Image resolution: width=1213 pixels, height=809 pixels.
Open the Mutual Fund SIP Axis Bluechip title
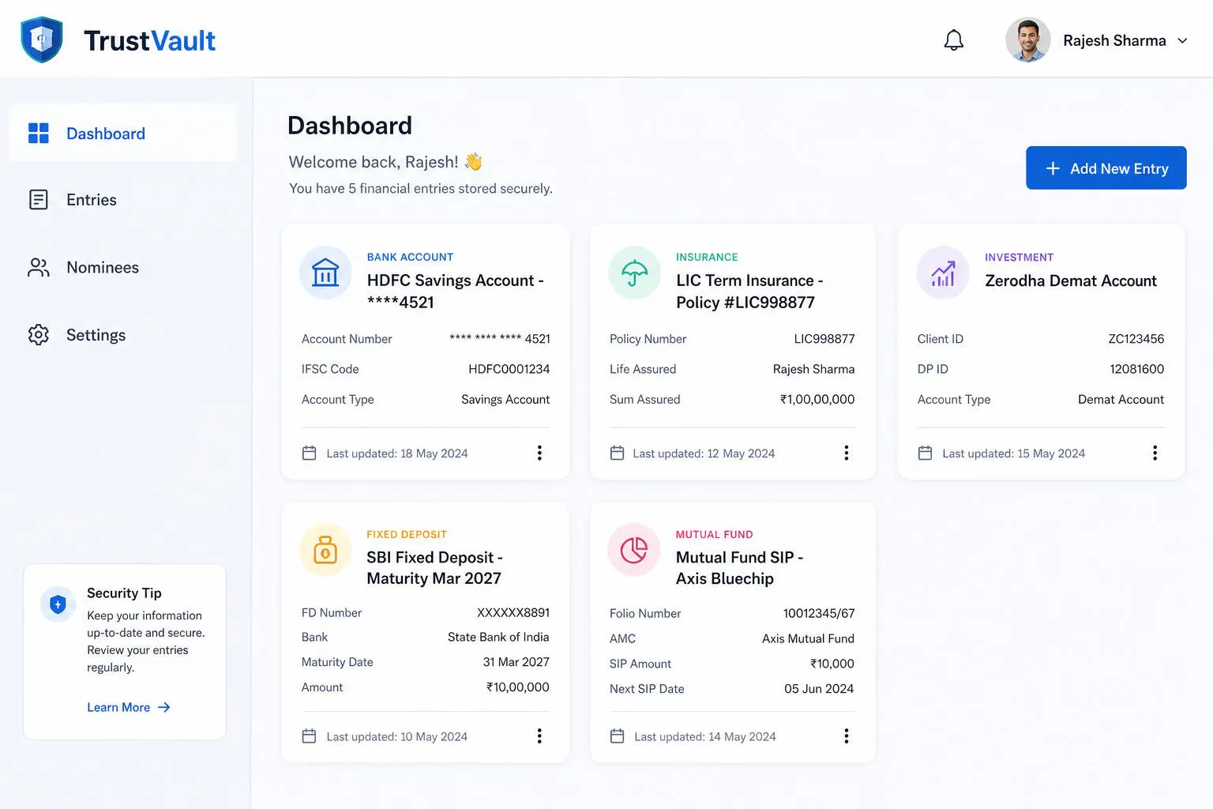739,567
